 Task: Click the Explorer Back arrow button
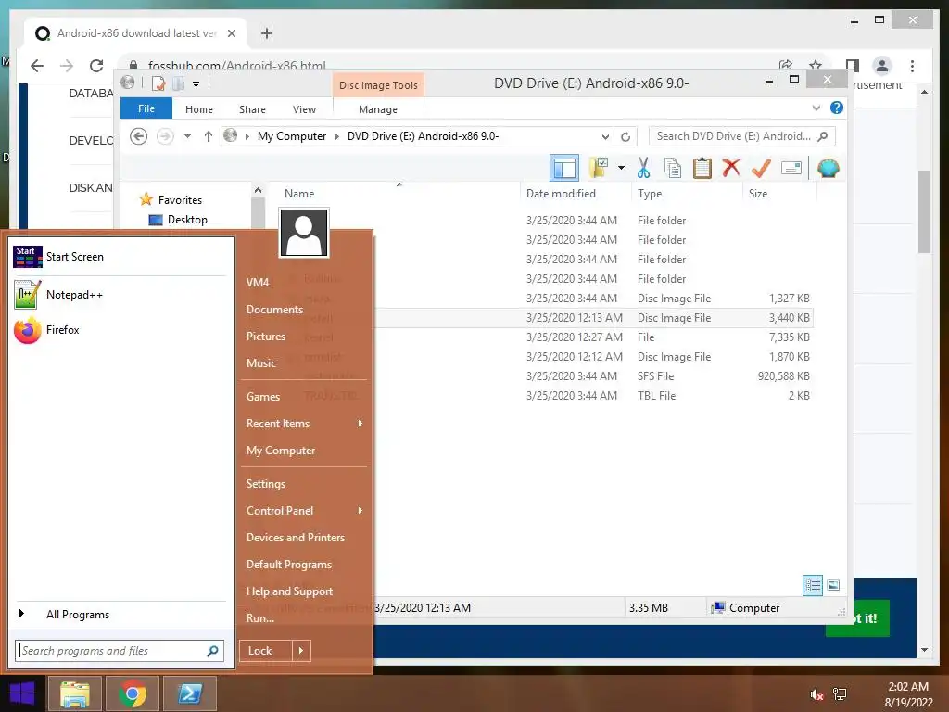[x=139, y=136]
